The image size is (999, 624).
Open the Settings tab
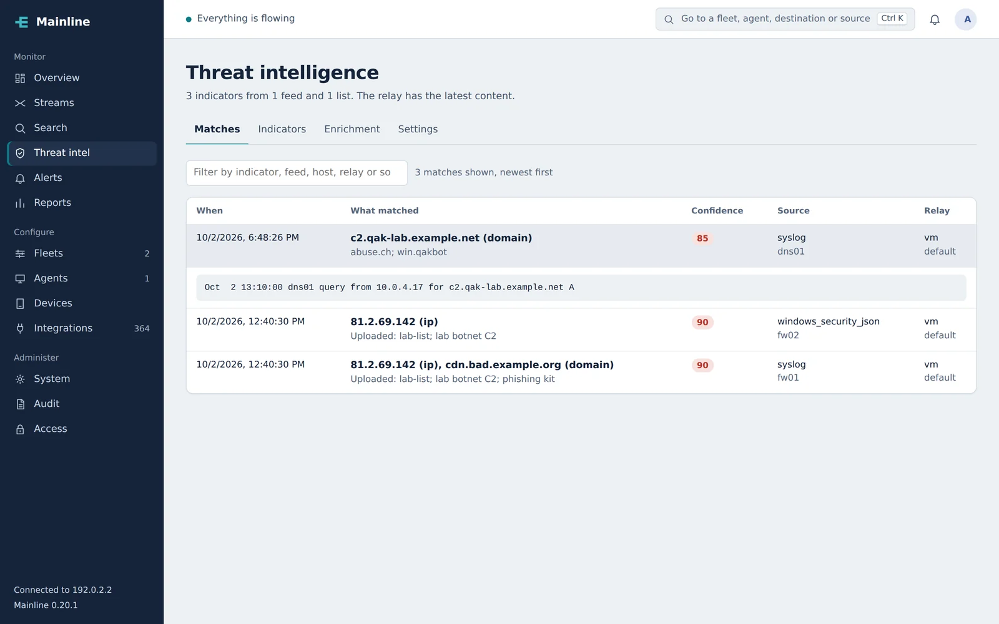click(x=418, y=129)
